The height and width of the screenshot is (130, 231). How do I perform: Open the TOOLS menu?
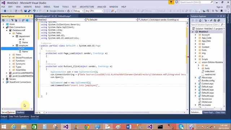pos(65,7)
